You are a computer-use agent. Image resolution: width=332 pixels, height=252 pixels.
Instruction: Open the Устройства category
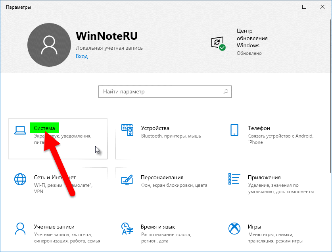155,128
